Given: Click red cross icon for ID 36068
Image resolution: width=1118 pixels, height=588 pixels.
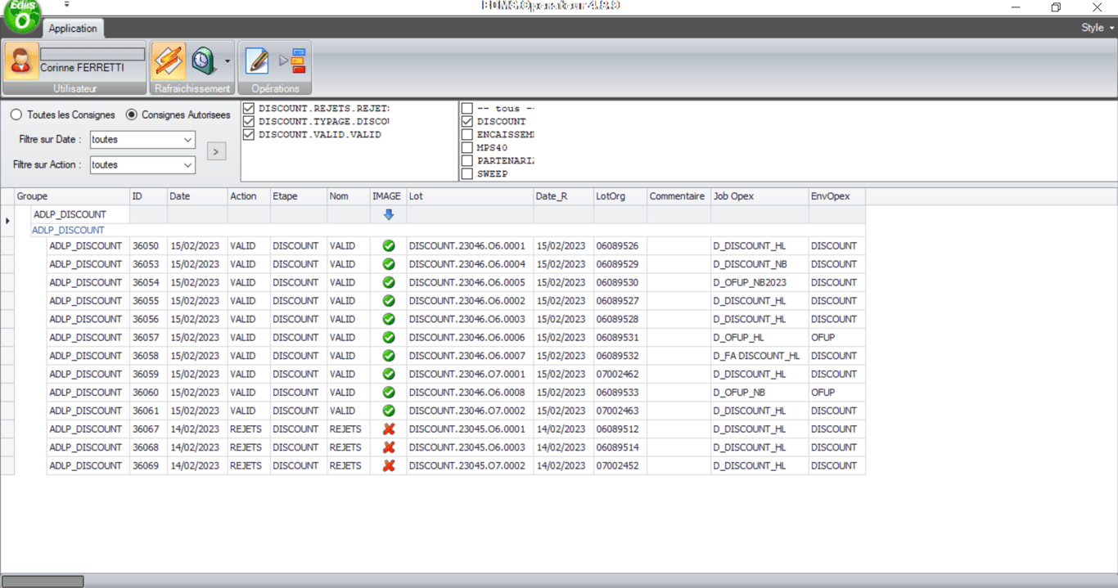Looking at the screenshot, I should pos(389,447).
